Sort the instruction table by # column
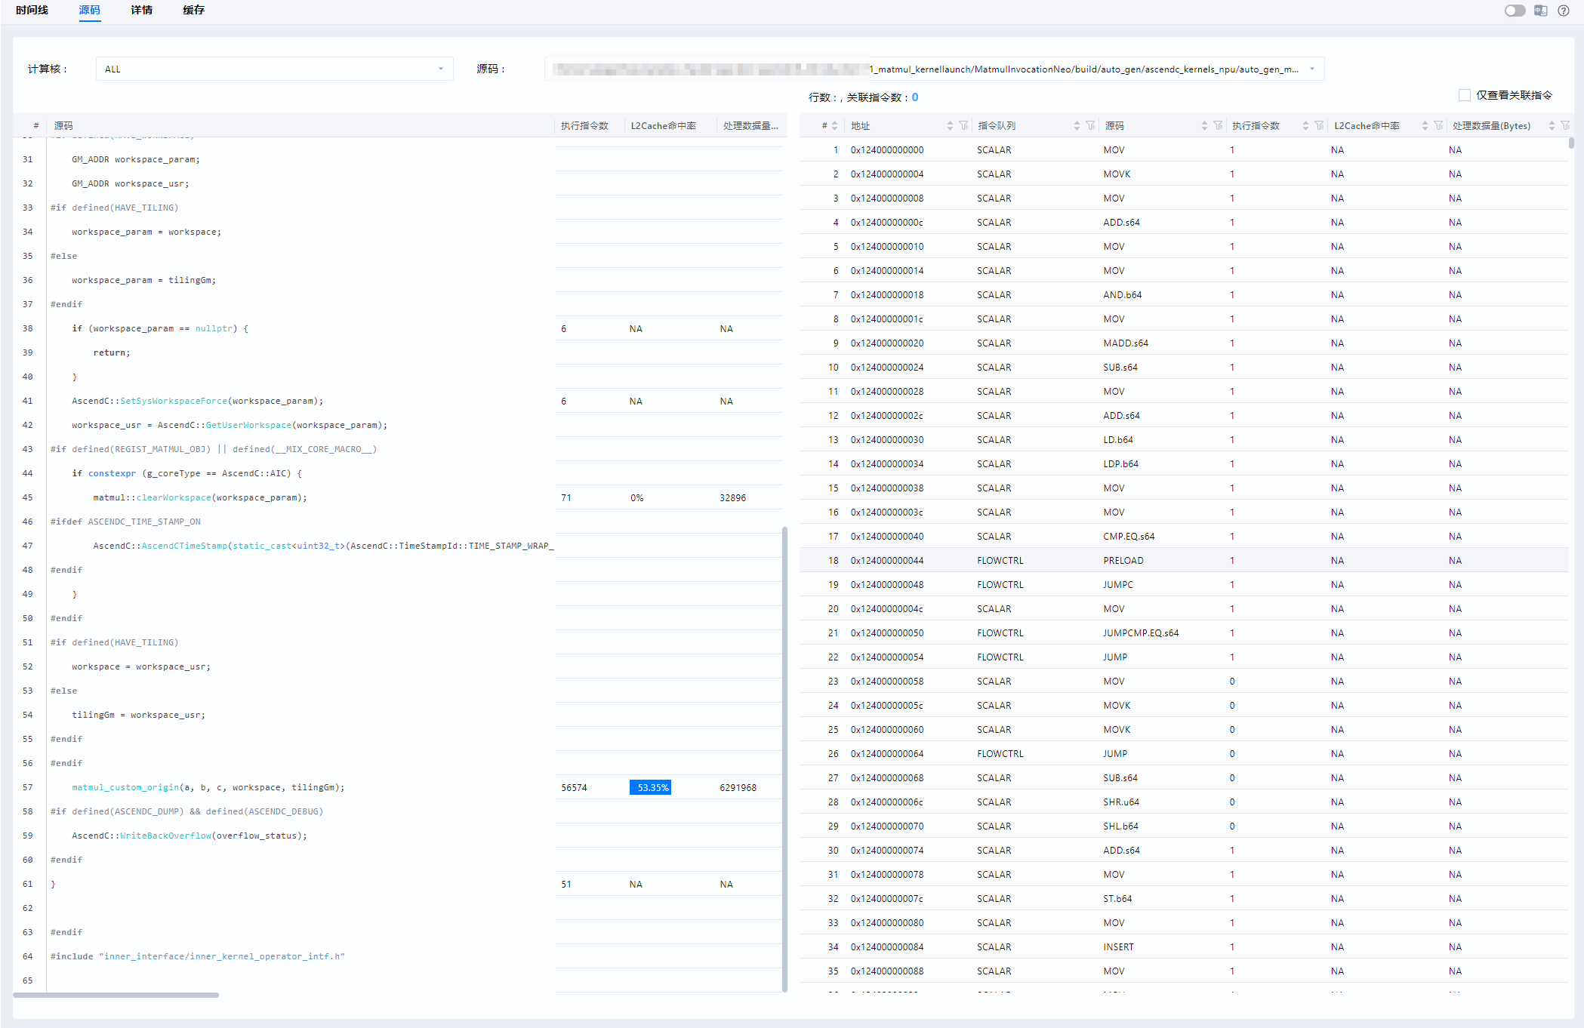Image resolution: width=1584 pixels, height=1028 pixels. 834,126
